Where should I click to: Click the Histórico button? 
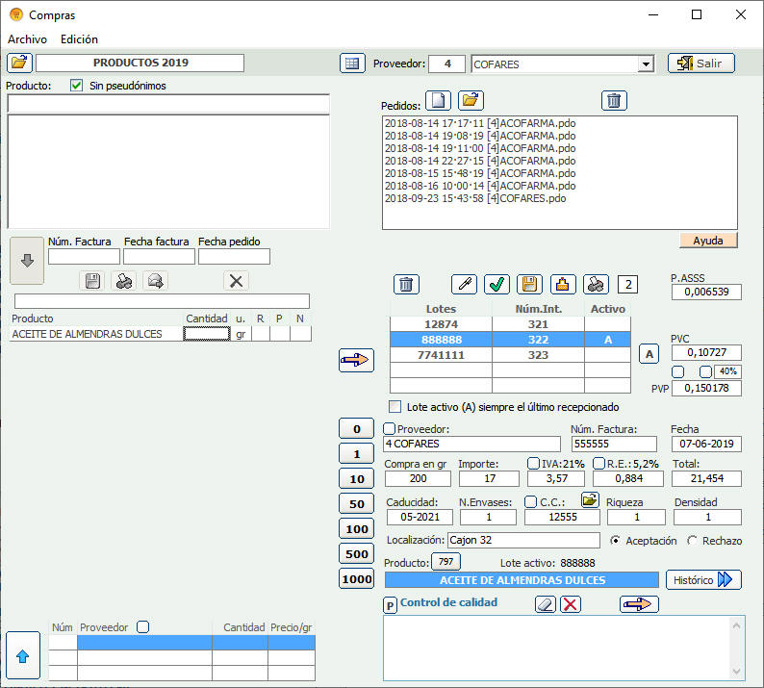(x=703, y=579)
